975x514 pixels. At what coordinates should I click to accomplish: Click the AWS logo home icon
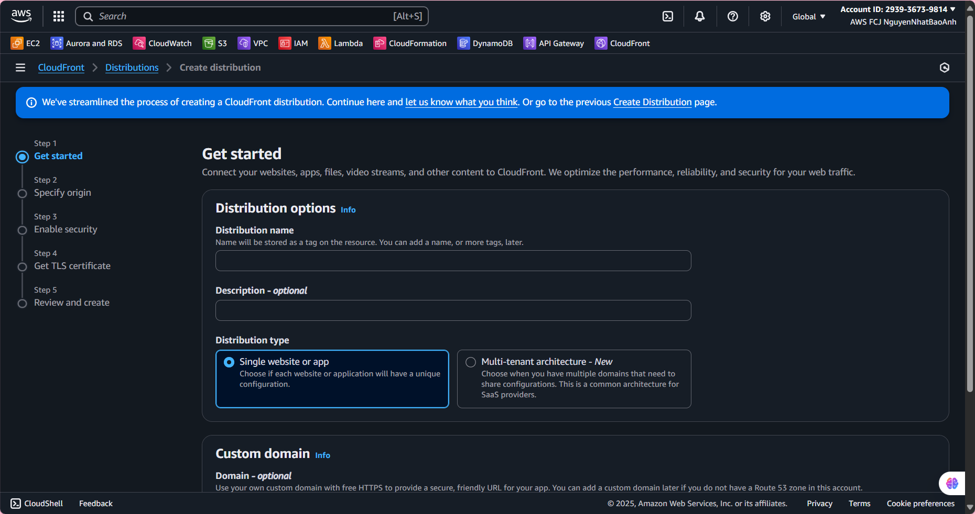pyautogui.click(x=21, y=16)
